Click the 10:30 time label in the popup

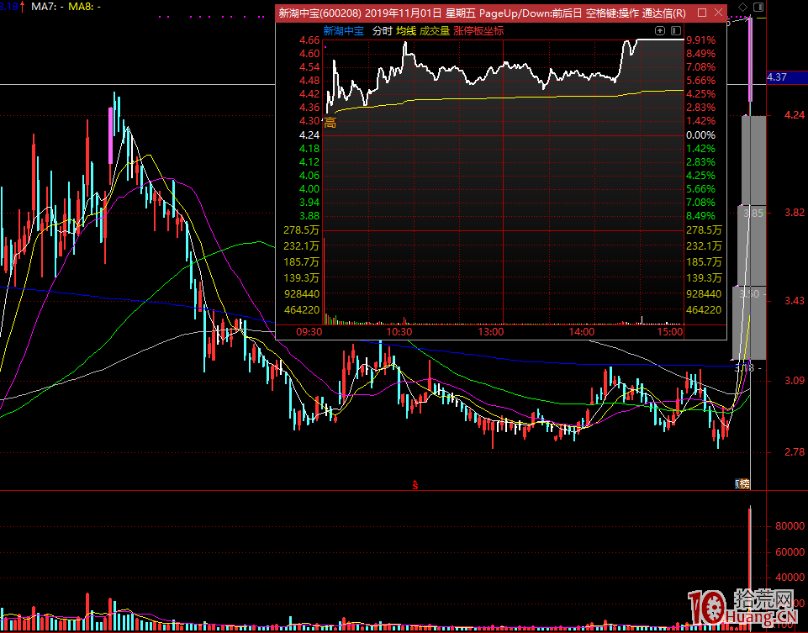tap(399, 332)
